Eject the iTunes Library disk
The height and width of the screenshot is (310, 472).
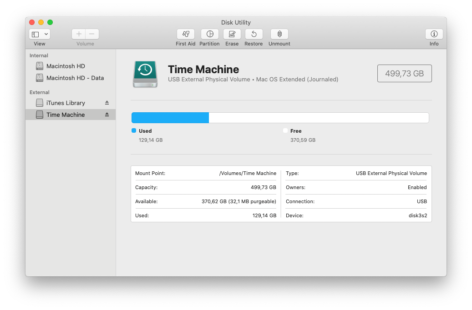[x=107, y=103]
